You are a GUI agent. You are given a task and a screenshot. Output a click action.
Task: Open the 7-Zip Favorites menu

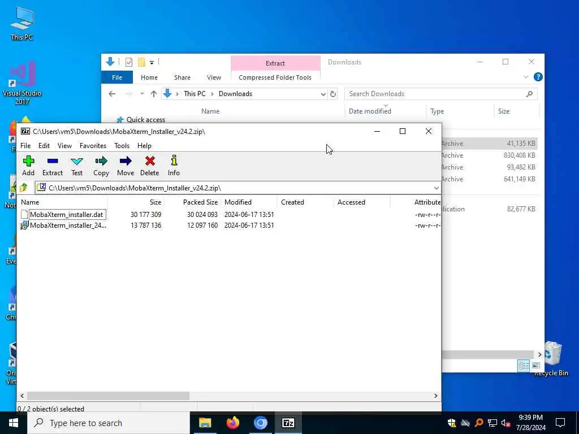[93, 146]
